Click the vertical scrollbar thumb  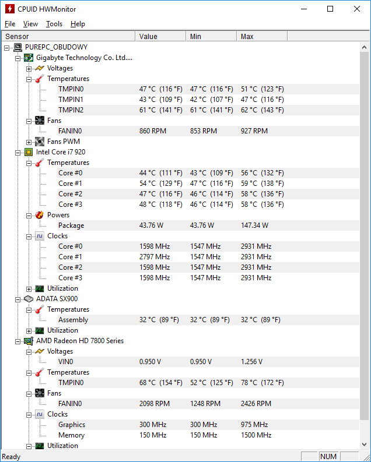point(364,237)
